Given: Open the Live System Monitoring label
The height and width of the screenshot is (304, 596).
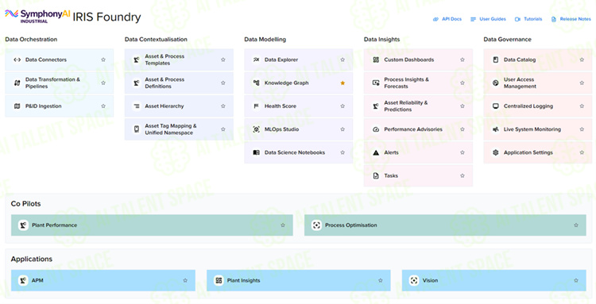Looking at the screenshot, I should coord(532,129).
